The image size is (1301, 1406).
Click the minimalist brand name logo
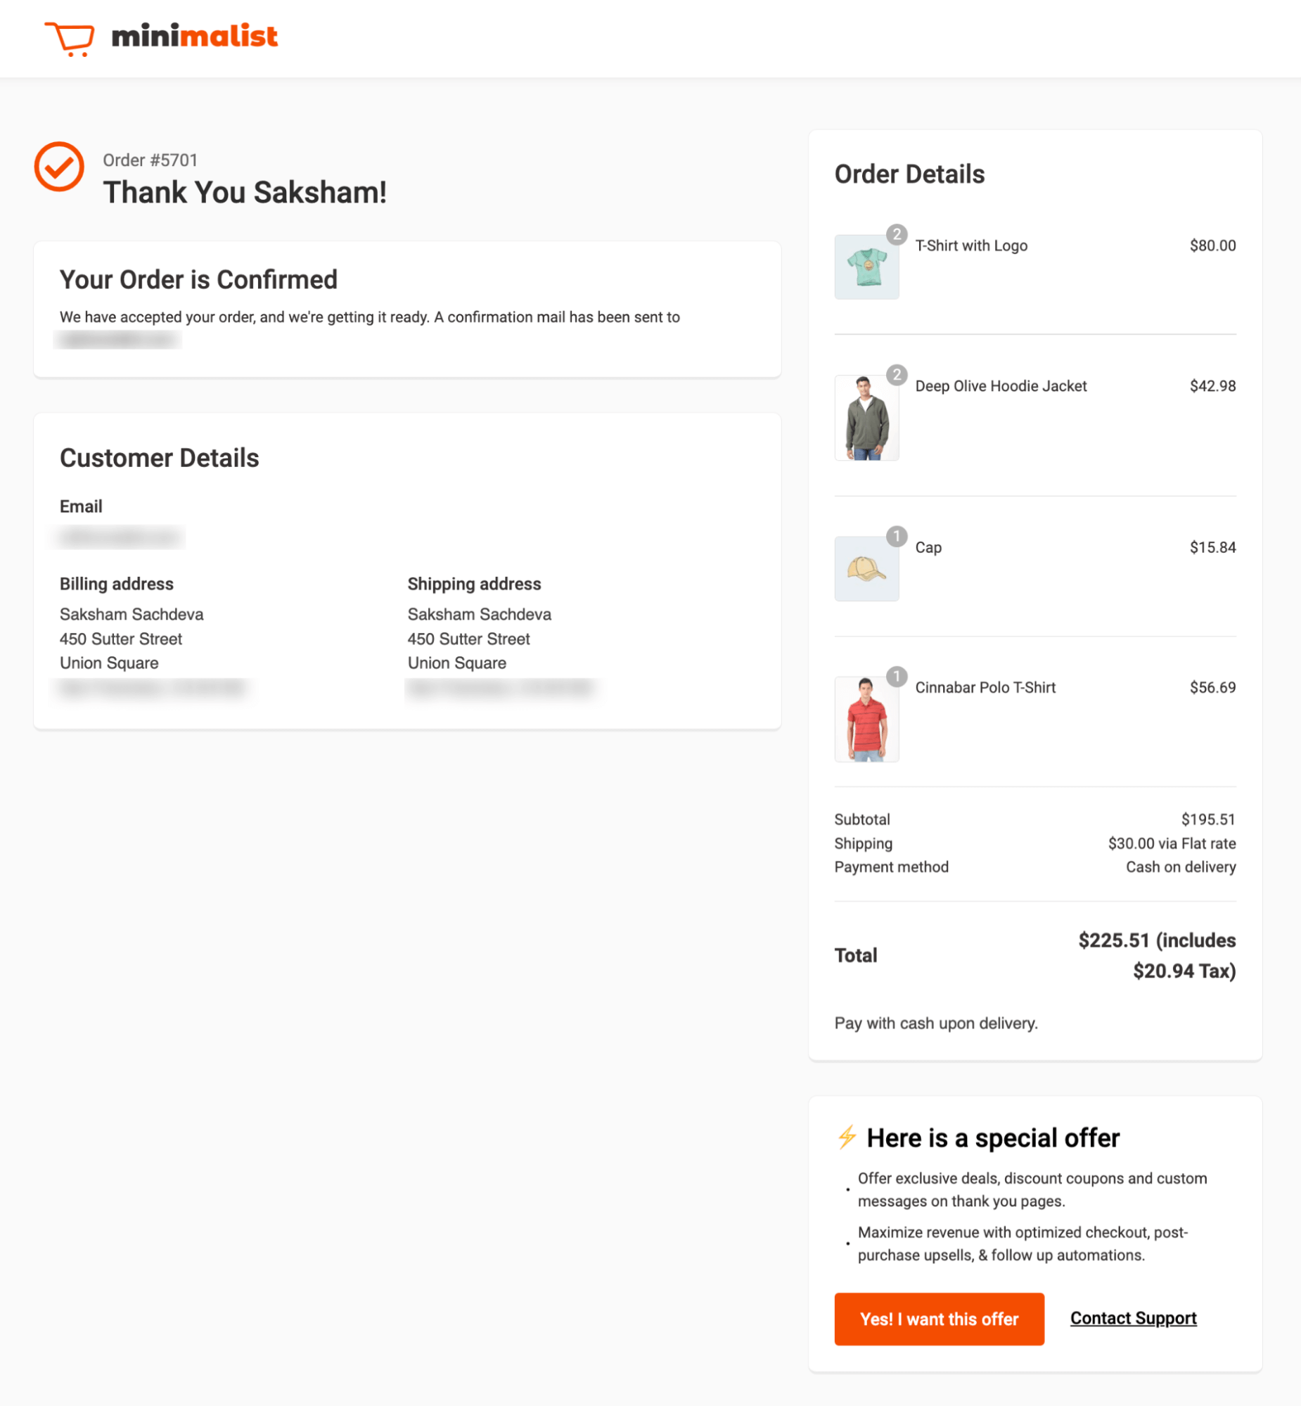(x=194, y=36)
